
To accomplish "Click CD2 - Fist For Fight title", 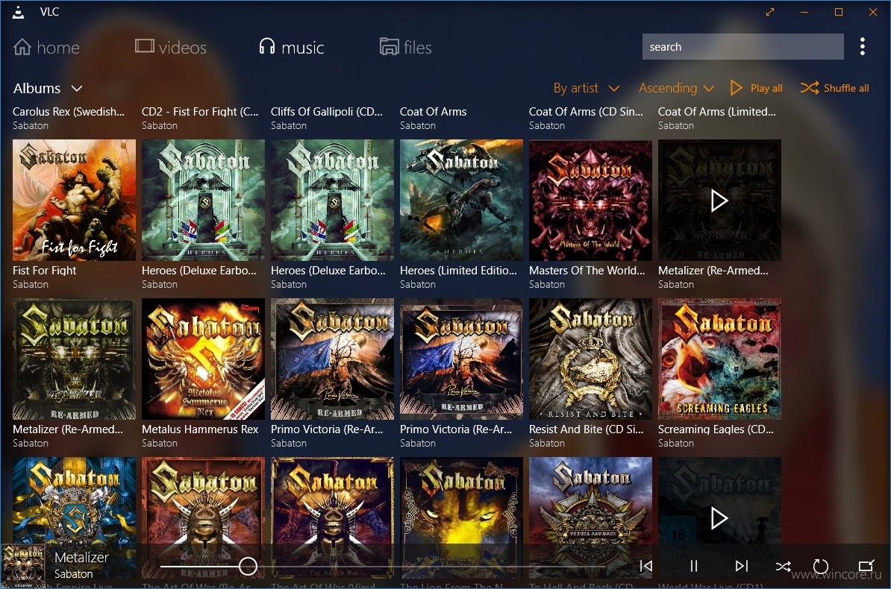I will point(200,112).
